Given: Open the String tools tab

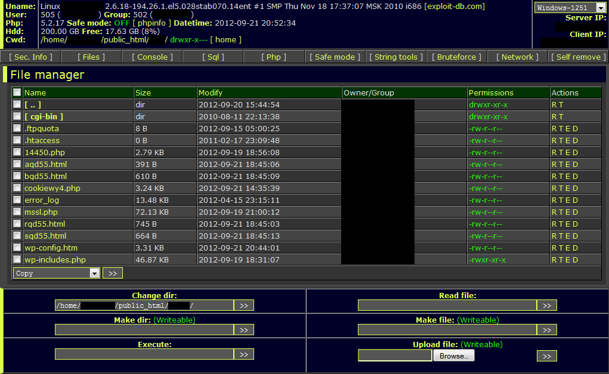Looking at the screenshot, I should [x=395, y=57].
